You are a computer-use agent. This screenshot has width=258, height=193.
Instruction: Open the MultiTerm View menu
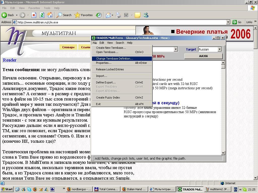(110, 43)
